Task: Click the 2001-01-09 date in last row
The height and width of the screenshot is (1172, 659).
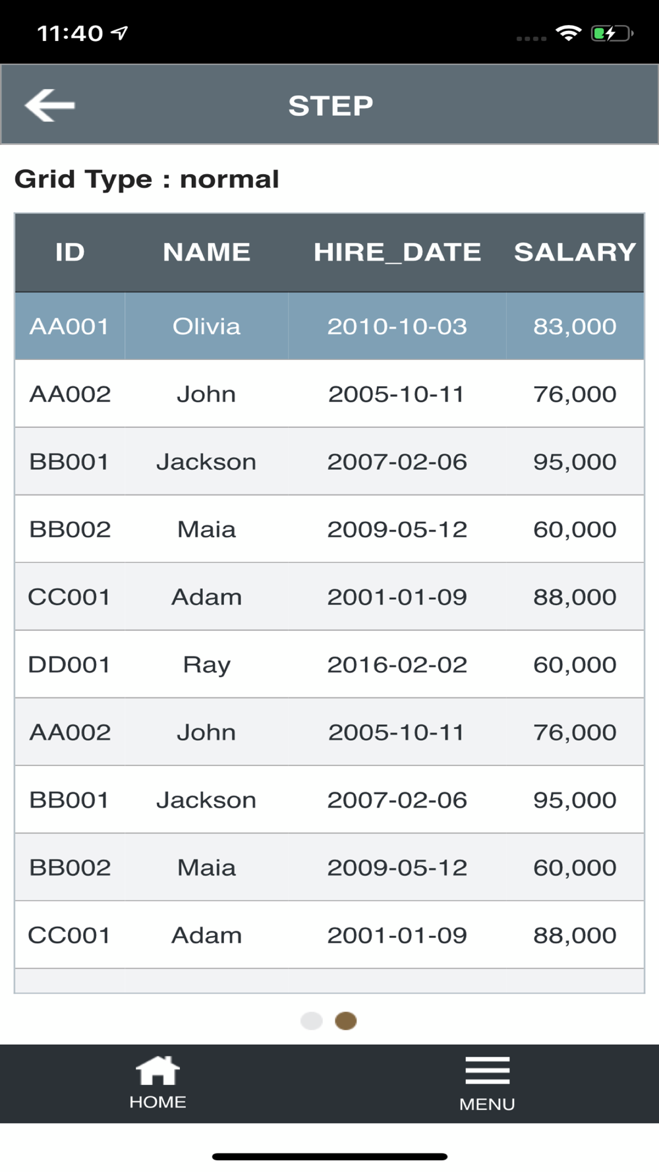Action: point(397,935)
